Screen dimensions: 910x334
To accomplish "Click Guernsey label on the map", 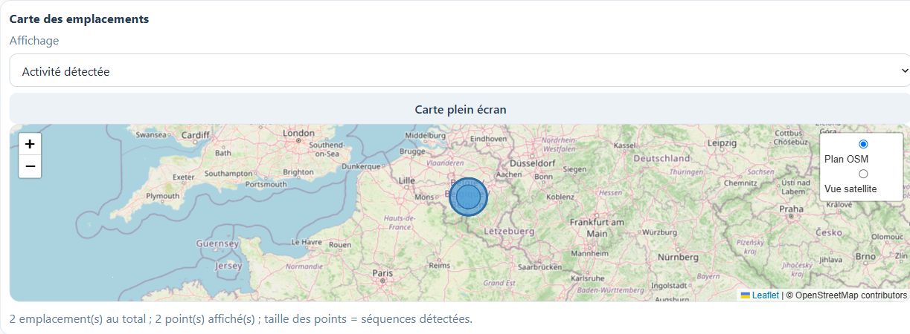I will [217, 243].
